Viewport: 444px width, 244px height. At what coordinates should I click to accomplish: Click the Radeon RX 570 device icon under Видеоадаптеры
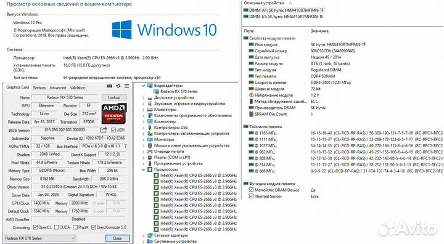pos(156,91)
